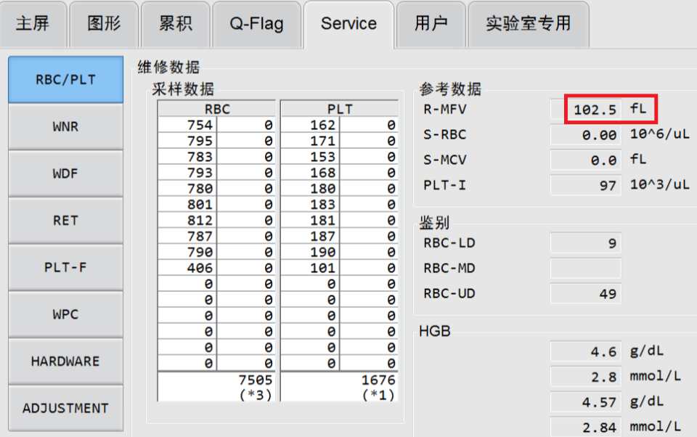Switch to the 主屏 tab

33,24
